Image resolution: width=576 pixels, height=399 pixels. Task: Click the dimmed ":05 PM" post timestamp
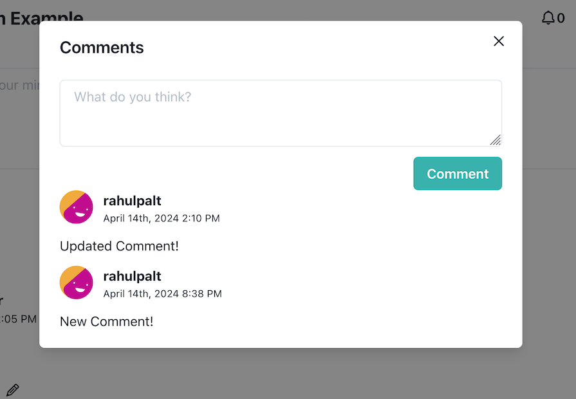click(18, 319)
